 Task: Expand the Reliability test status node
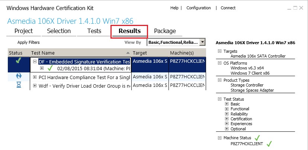[227, 114]
